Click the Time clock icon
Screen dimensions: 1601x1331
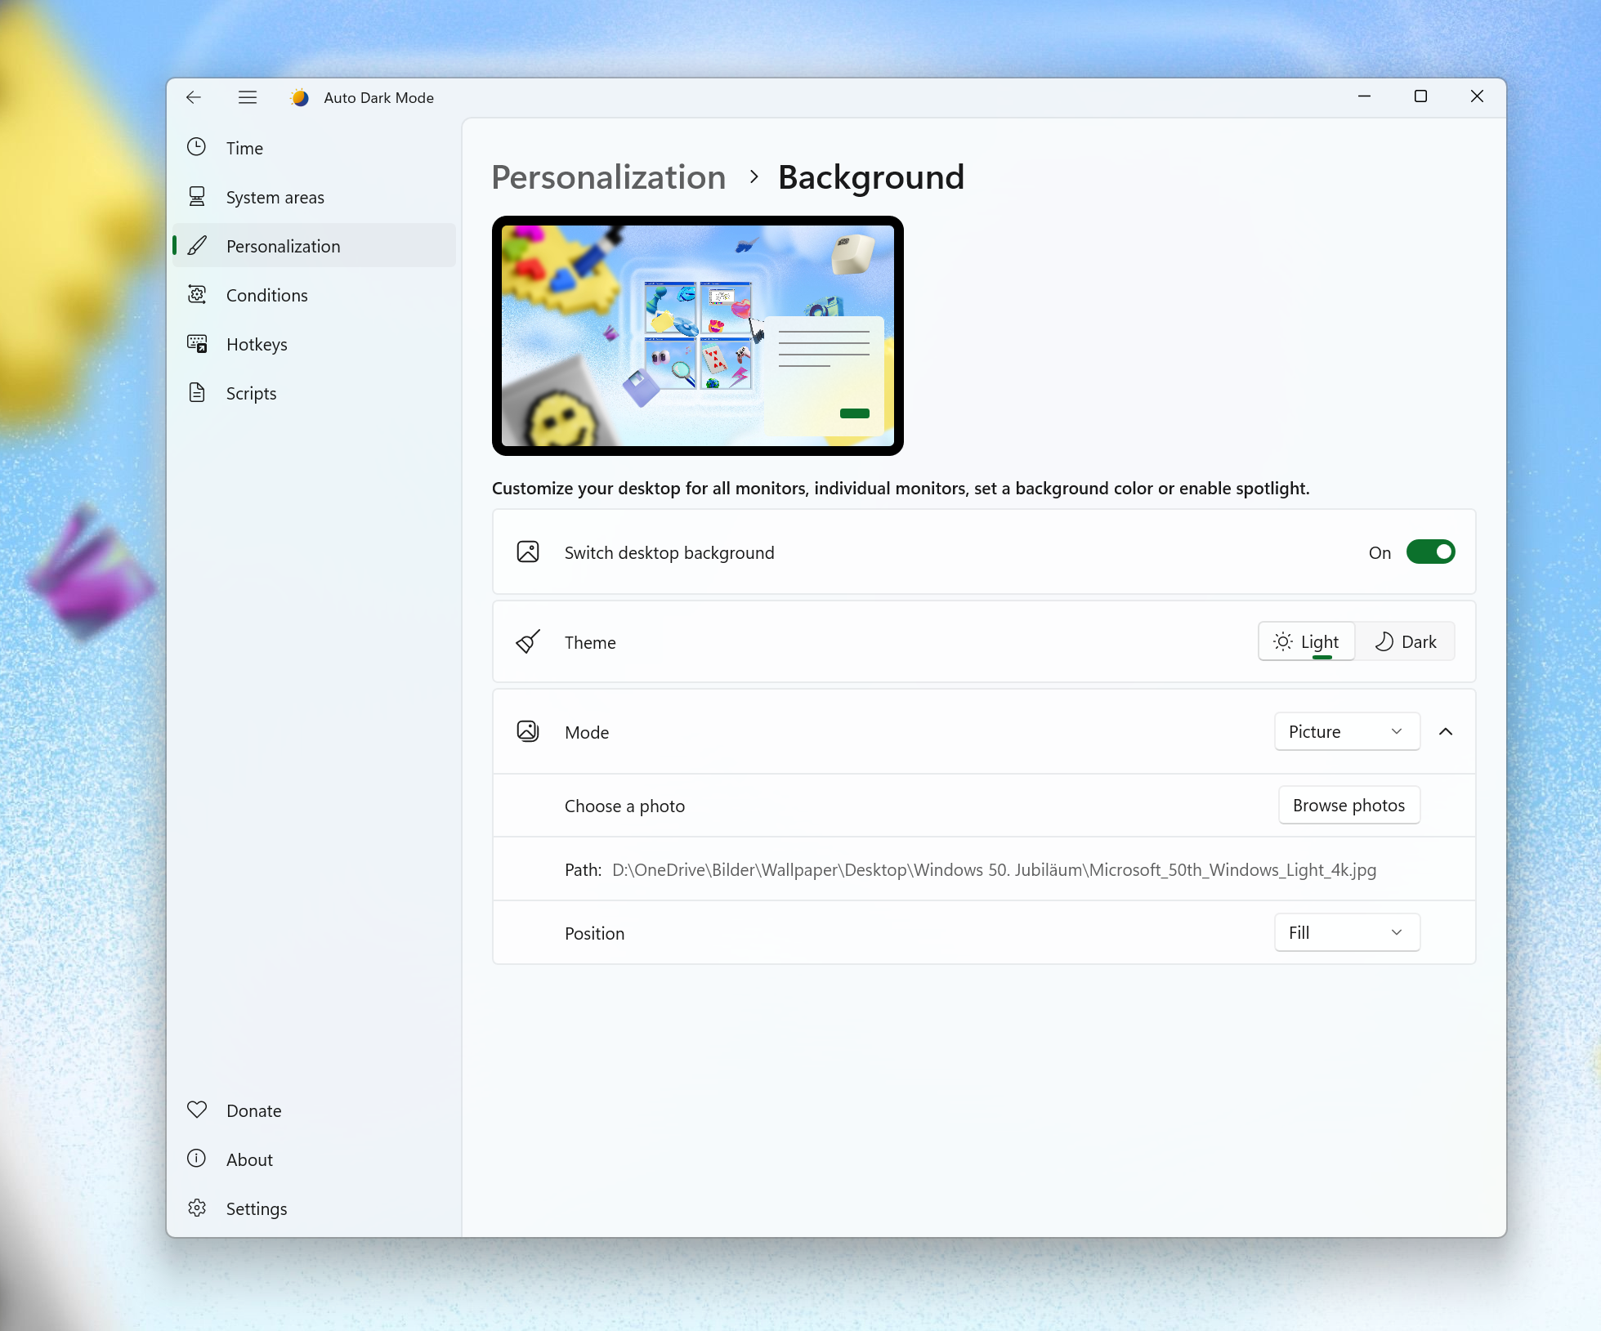point(197,147)
